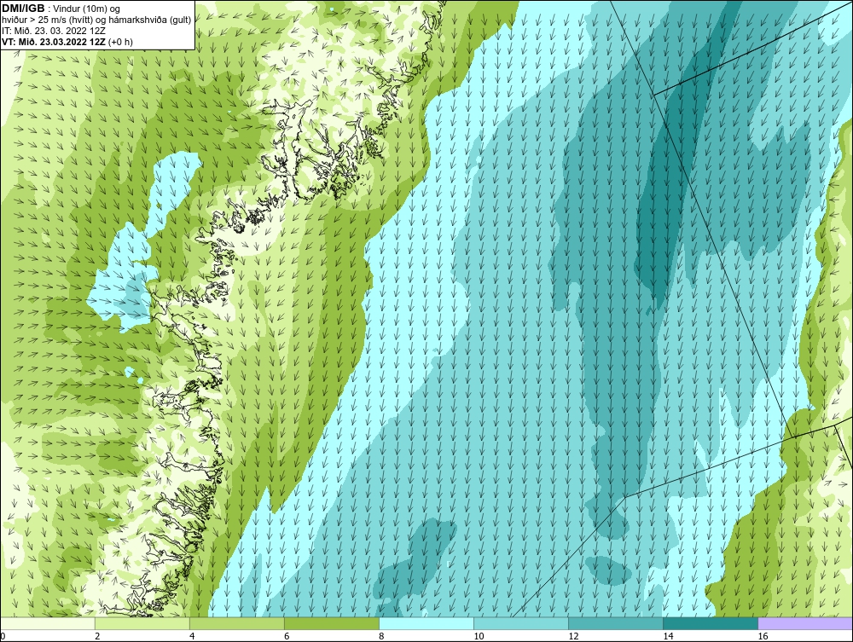853x642 pixels.
Task: Click the 14–16 m/s dark teal swatch
Action: tap(711, 623)
